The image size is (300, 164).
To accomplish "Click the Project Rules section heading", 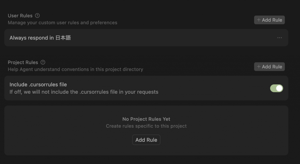I will click(23, 62).
